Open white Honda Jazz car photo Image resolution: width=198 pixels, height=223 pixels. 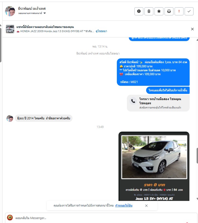pyautogui.click(x=154, y=157)
